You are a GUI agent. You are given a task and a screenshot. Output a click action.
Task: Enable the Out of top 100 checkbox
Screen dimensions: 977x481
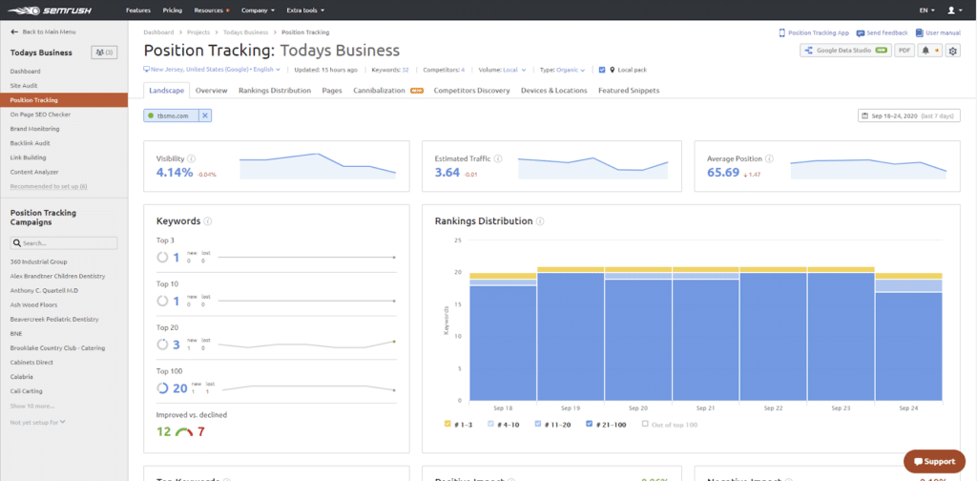(x=645, y=425)
